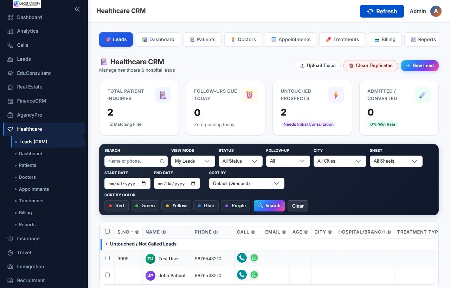
Task: Open the View Mode My Leads dropdown
Action: (x=193, y=161)
